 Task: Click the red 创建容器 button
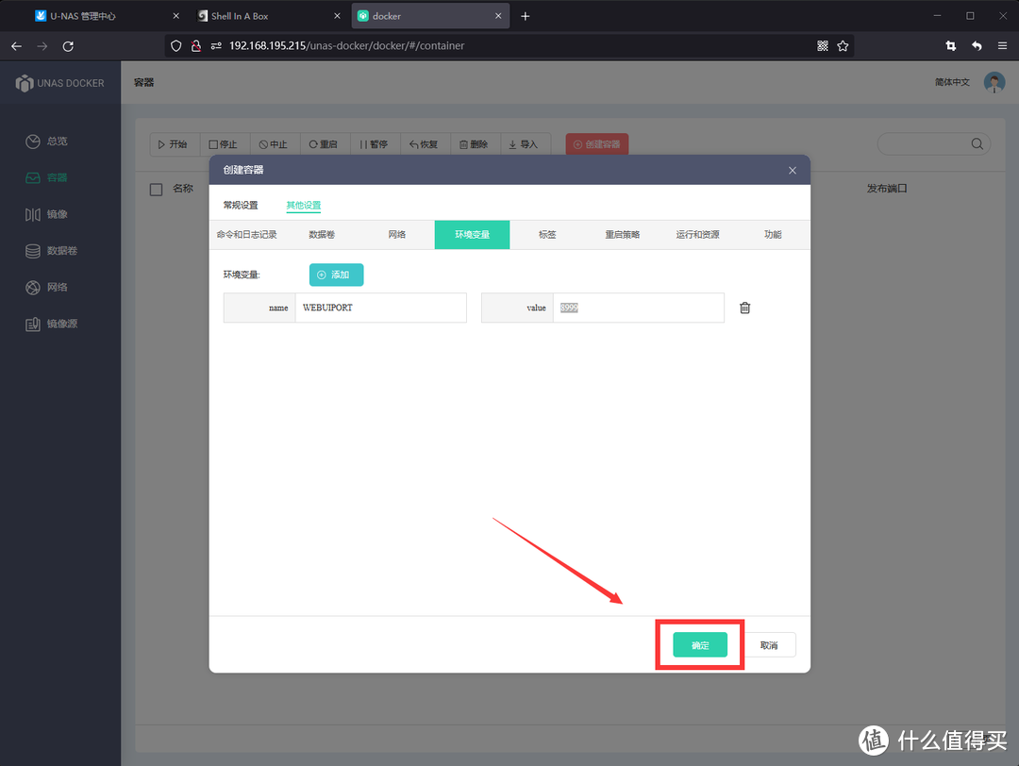pyautogui.click(x=596, y=144)
